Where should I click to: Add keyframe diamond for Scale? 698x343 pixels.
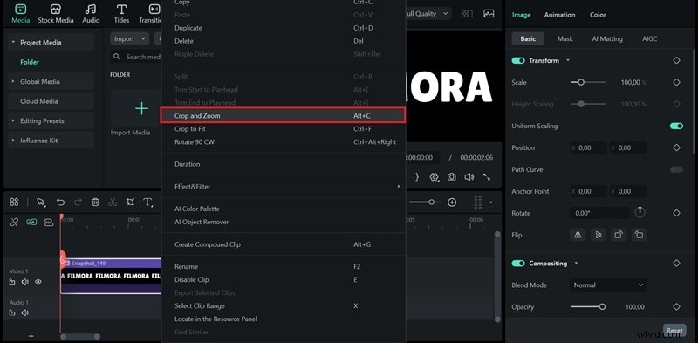tap(677, 82)
